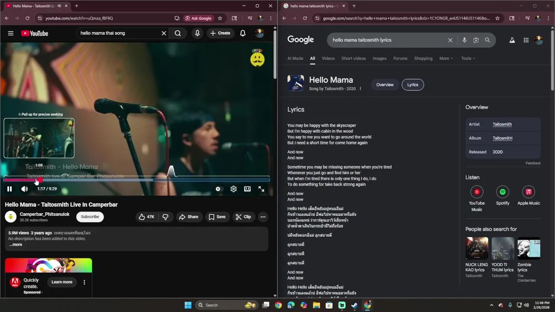Viewport: 555px width, 312px height.
Task: Open the TaitosmitH album link
Action: pyautogui.click(x=503, y=138)
